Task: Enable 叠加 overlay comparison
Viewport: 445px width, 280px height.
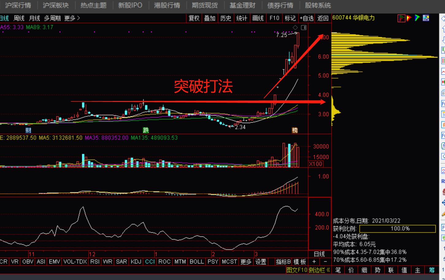Action: (x=210, y=18)
